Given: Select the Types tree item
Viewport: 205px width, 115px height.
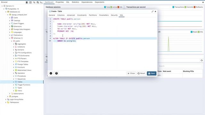Looking at the screenshot, I should point(20,88).
